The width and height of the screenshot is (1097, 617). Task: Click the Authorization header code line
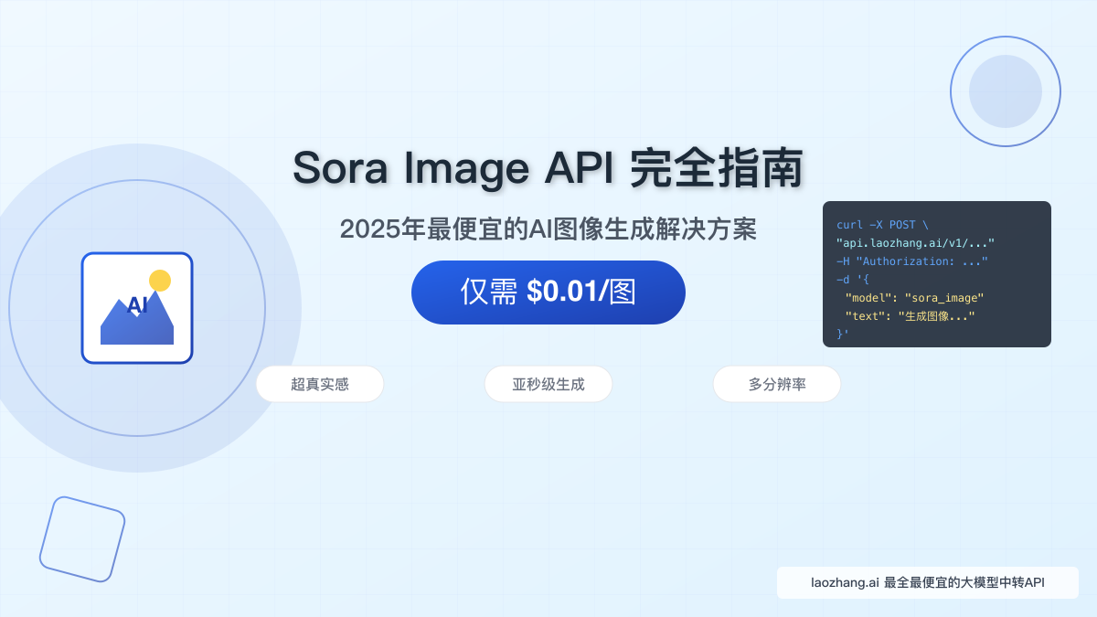pos(912,261)
